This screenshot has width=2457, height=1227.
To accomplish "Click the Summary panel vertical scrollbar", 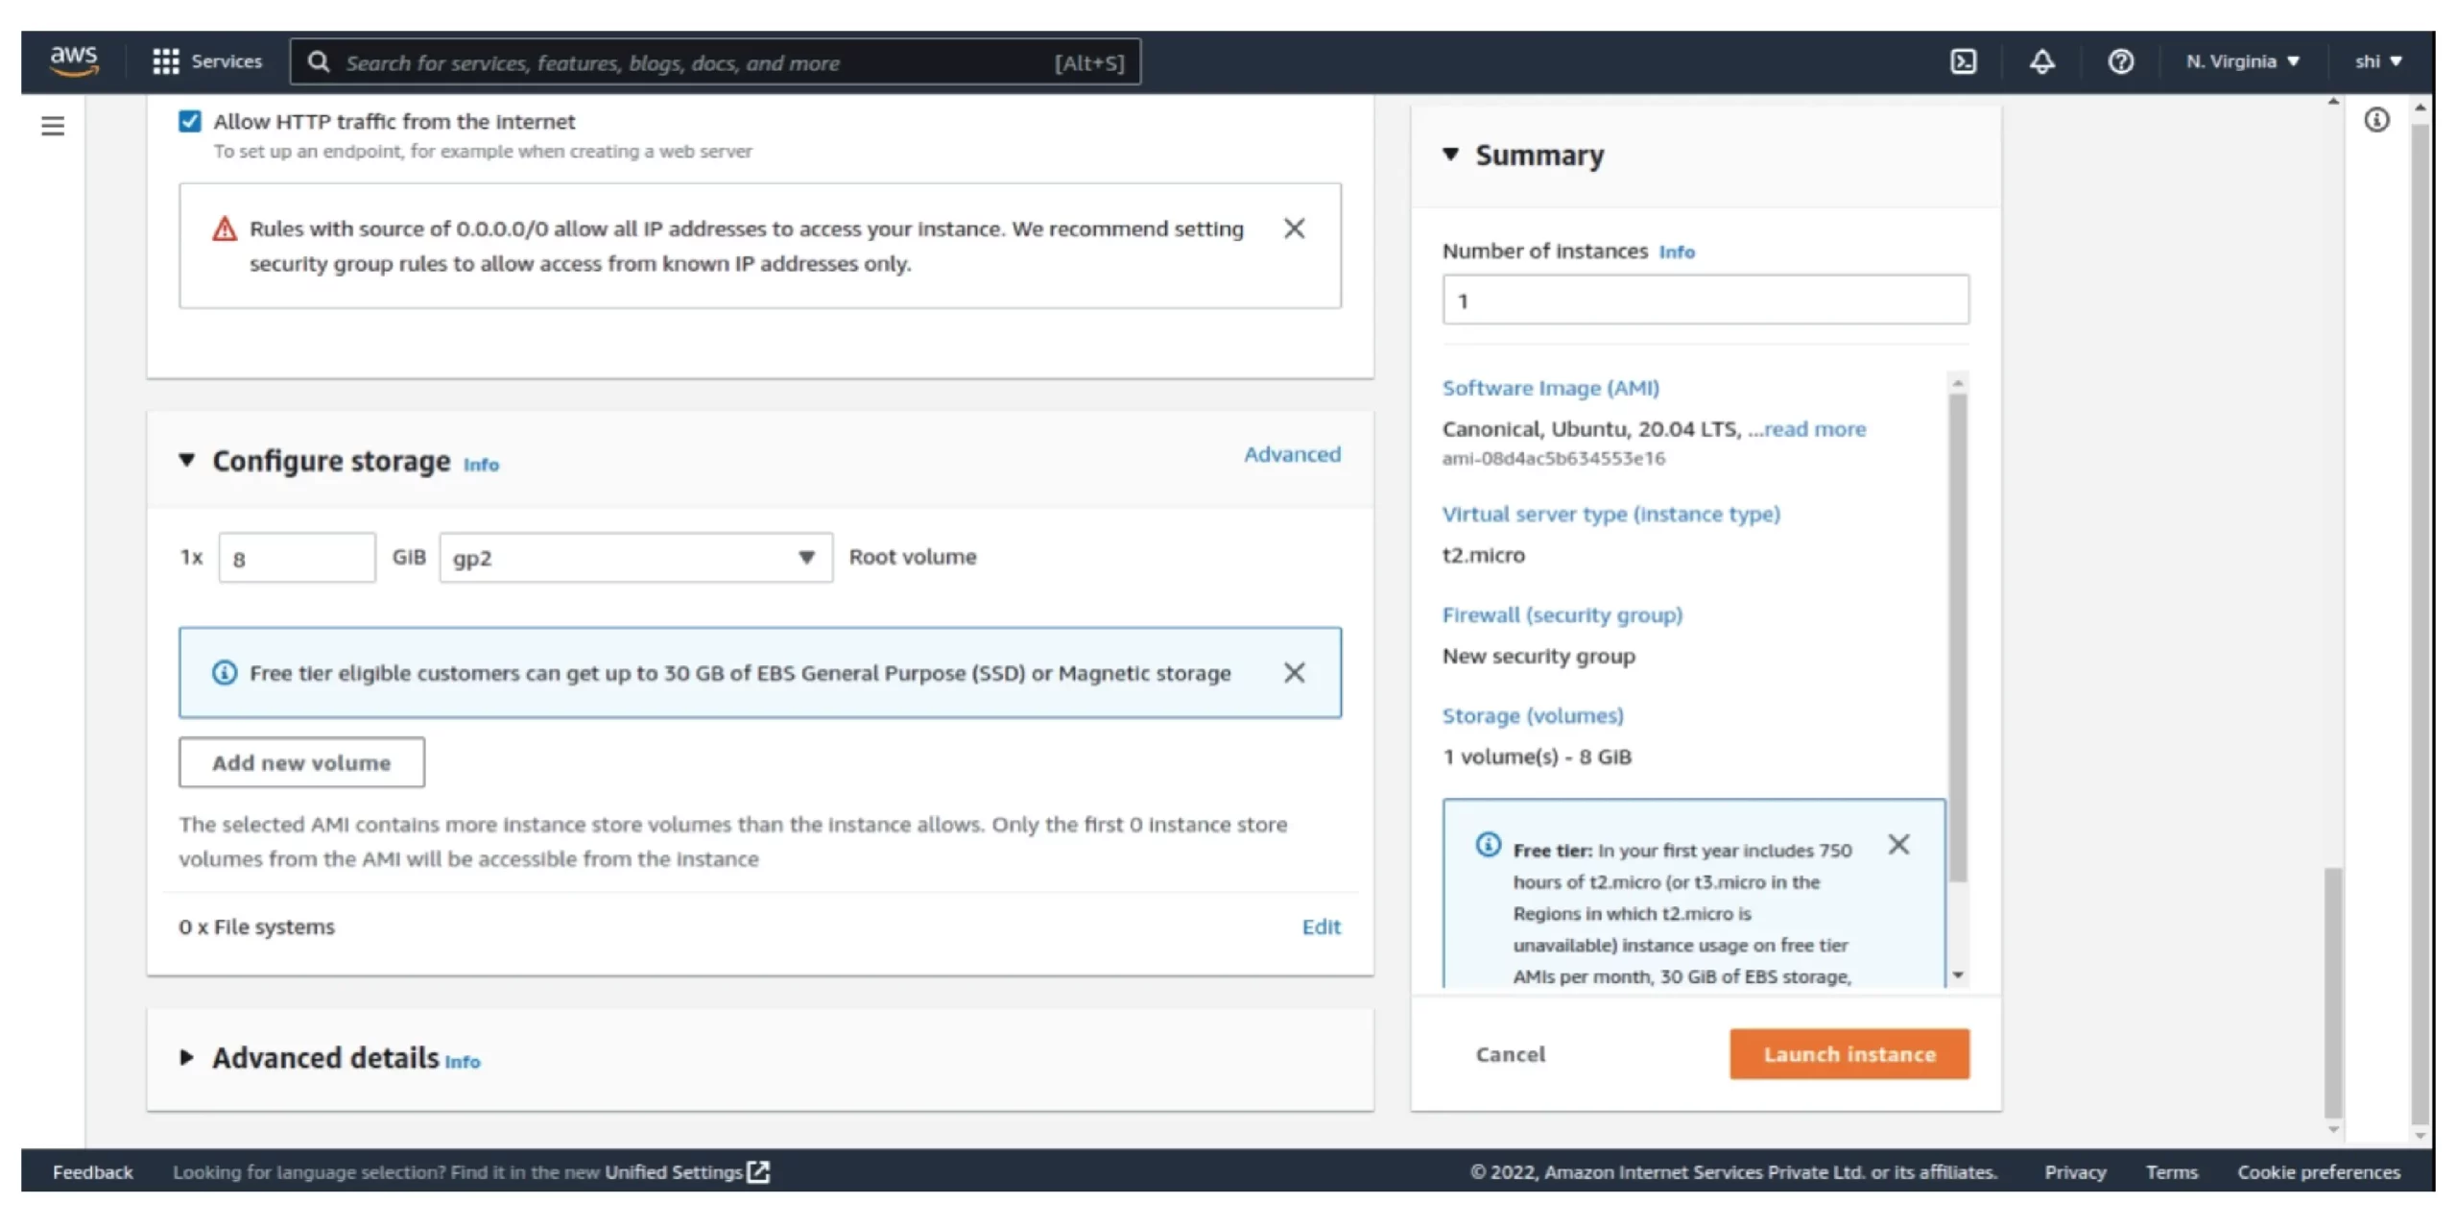I will point(1958,634).
